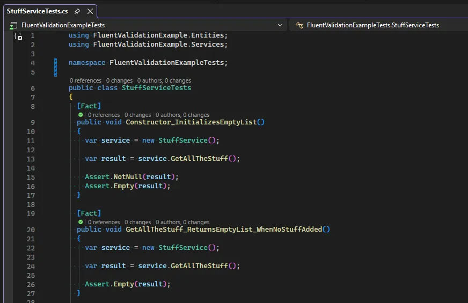Click the document outline icon near line 1
The height and width of the screenshot is (303, 468).
18,36
